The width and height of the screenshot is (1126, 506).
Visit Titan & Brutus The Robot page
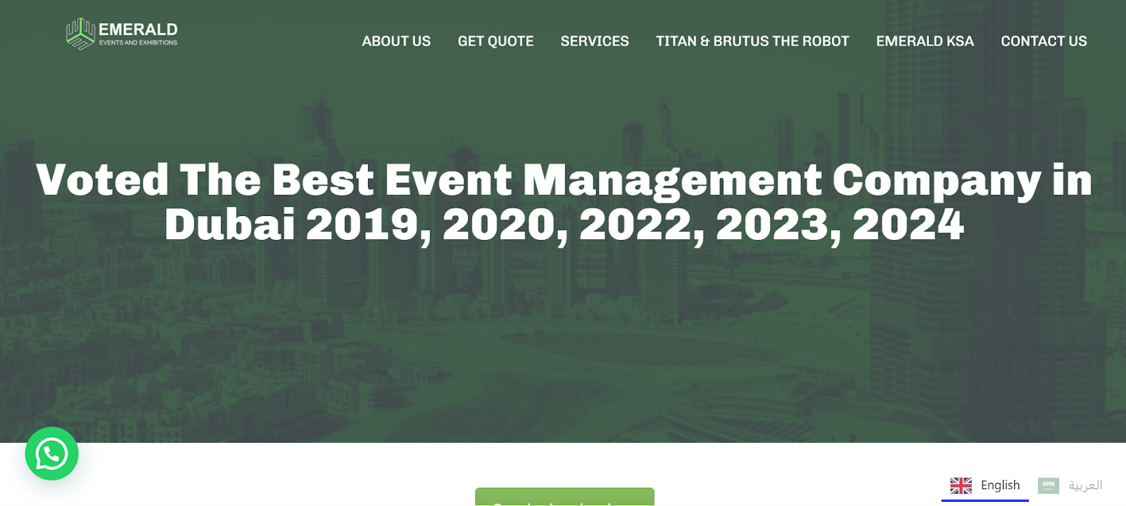(x=752, y=42)
